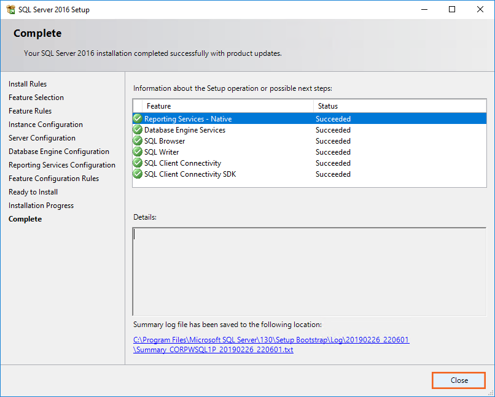The image size is (495, 397).
Task: Click inside the Details text box
Action: point(310,271)
